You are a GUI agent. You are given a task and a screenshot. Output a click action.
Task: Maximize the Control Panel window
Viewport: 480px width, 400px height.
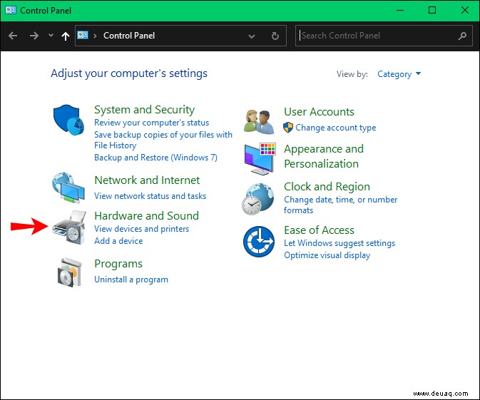(x=432, y=10)
